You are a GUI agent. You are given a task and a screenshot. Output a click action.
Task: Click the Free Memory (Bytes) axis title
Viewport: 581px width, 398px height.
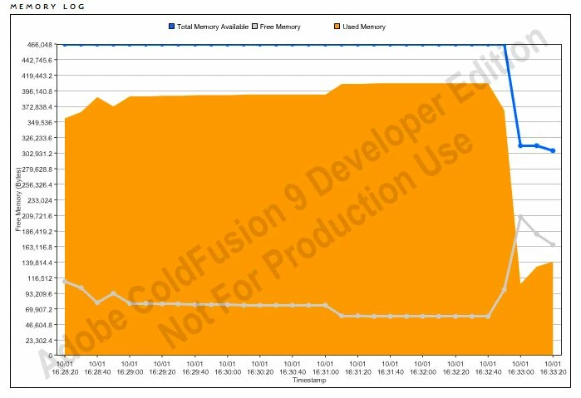pyautogui.click(x=18, y=199)
